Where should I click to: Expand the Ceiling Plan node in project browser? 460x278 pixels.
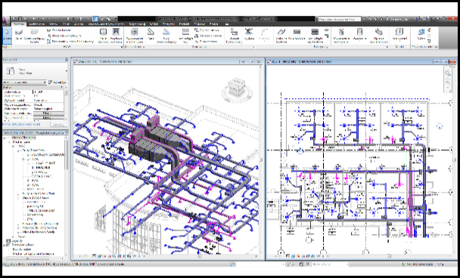pos(18,193)
